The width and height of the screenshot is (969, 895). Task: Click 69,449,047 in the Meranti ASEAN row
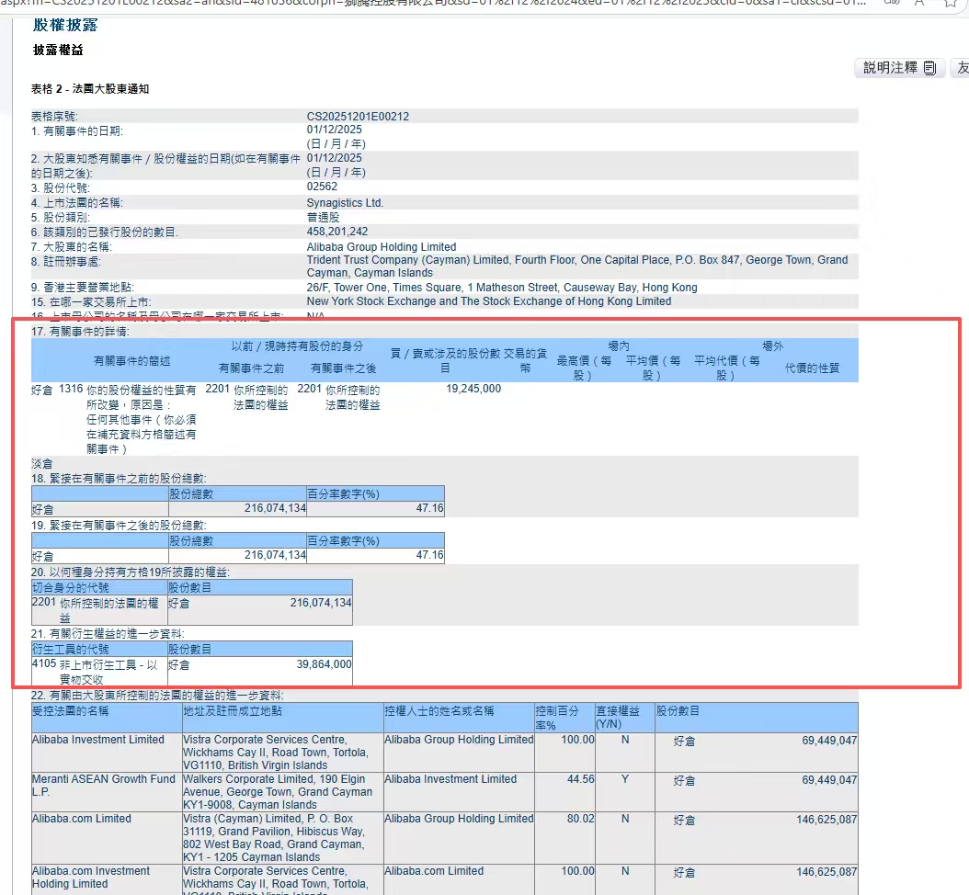coord(829,781)
